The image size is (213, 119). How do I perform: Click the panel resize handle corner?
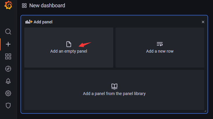(205, 111)
